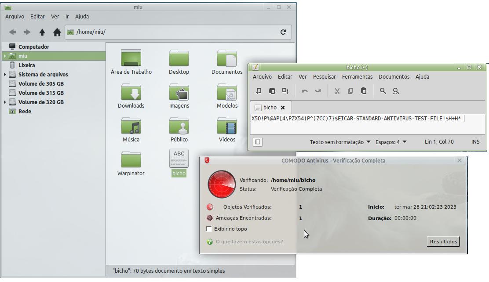
Task: Open Texto sem formatação syntax dropdown
Action: point(340,142)
